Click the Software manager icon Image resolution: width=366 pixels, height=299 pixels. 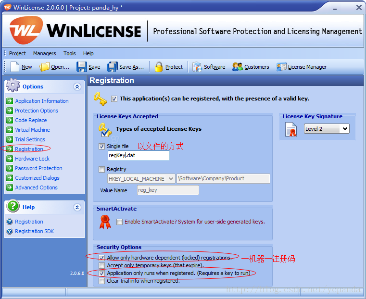(197, 67)
